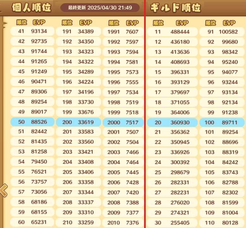The height and width of the screenshot is (228, 246).
Task: Click rank 1999 row with EVP 7518
Action: coord(123,112)
